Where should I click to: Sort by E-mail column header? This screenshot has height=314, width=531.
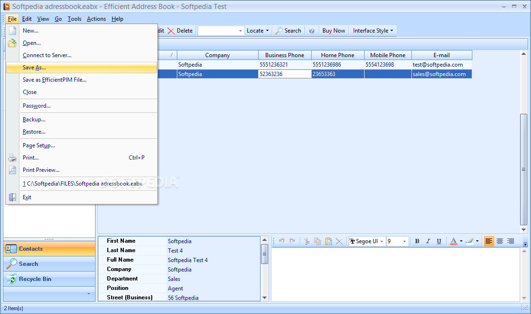click(442, 55)
